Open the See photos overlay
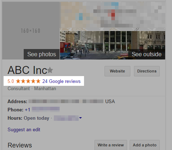The image size is (172, 150). 42,54
